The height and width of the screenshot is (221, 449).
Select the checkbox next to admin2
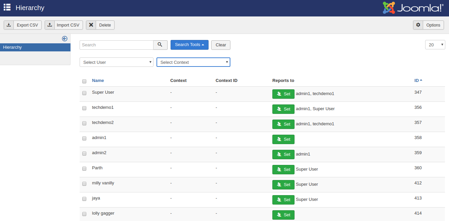pyautogui.click(x=84, y=153)
